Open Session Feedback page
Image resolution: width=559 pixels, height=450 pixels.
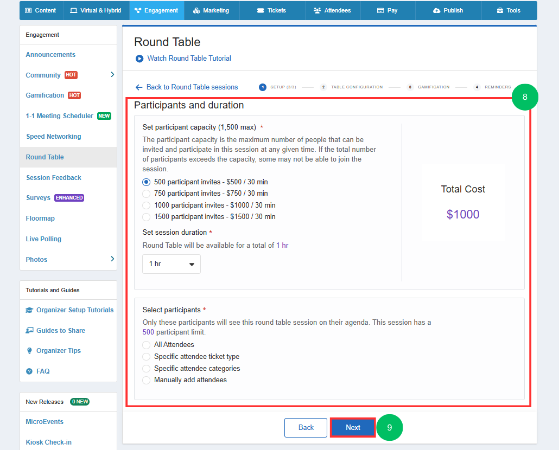pyautogui.click(x=54, y=178)
